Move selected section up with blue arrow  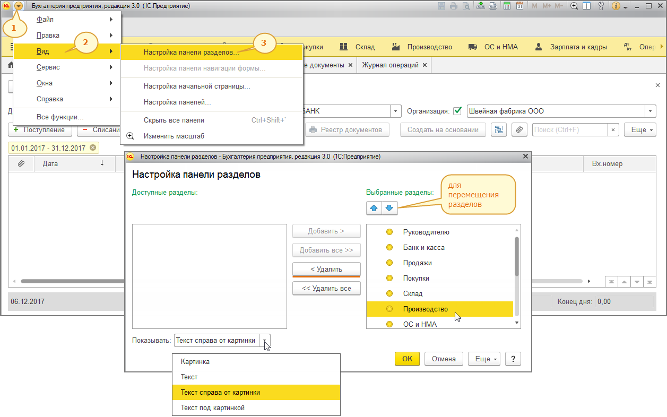point(374,208)
